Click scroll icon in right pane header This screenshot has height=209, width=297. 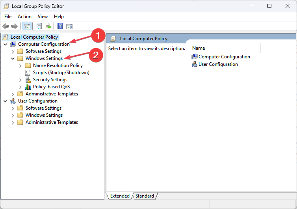pos(113,39)
